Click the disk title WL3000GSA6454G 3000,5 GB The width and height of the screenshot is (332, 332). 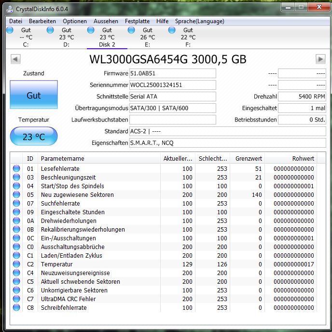click(168, 59)
